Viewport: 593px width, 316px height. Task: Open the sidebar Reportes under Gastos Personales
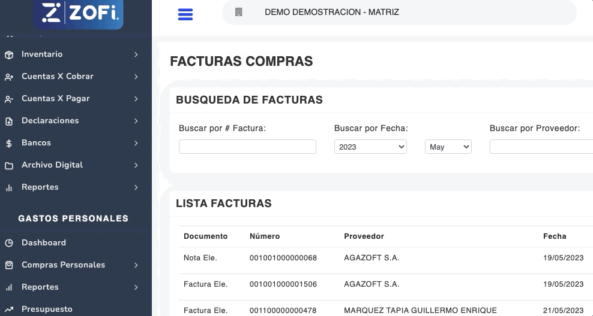pyautogui.click(x=40, y=287)
